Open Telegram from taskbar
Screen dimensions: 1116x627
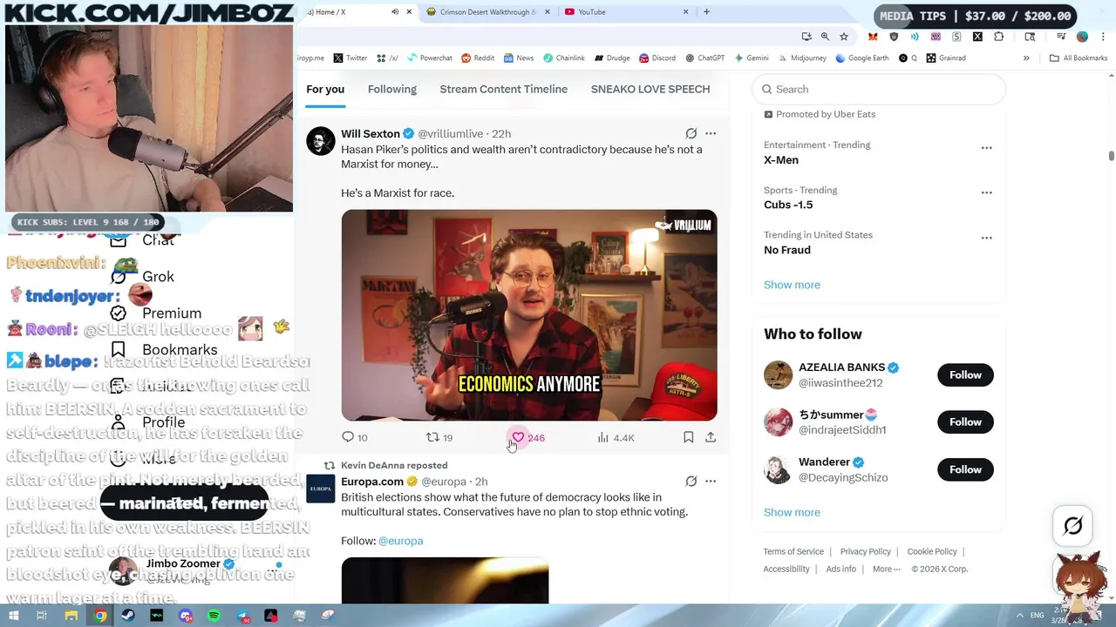(x=242, y=616)
